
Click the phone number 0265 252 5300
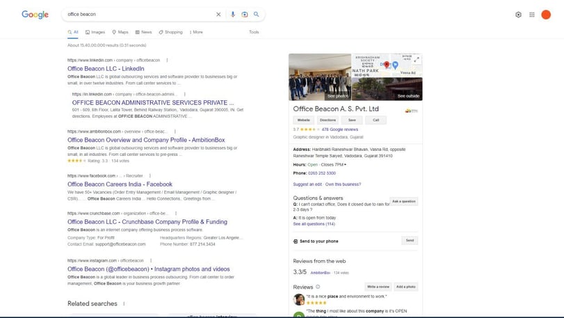[x=322, y=173]
